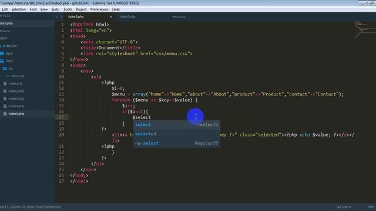Image resolution: width=376 pixels, height=211 pixels.
Task: Click the DOCTYPE declaration on line 1
Action: tap(89, 25)
